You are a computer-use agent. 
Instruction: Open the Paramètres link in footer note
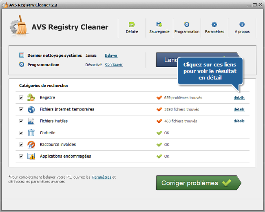pyautogui.click(x=102, y=177)
